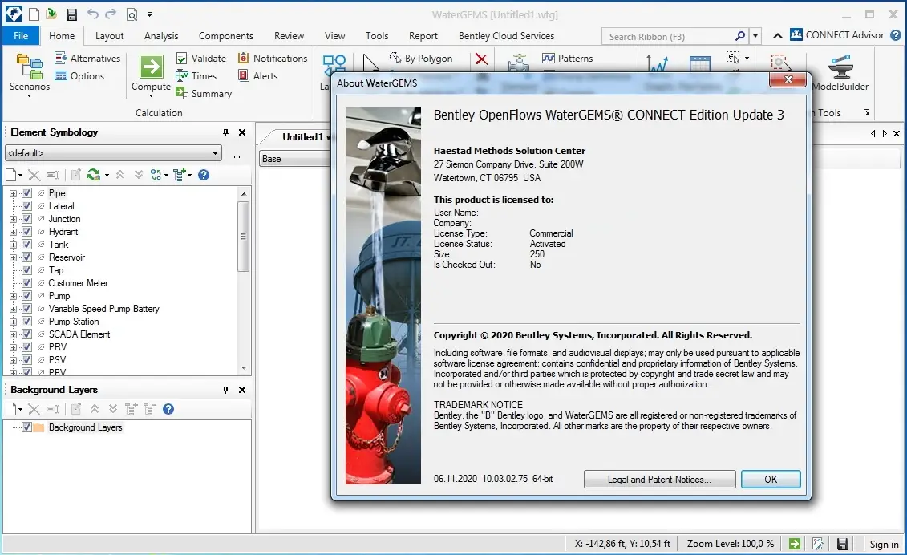Screen dimensions: 907x555
Task: Click OK in the About WaterGEMS dialog
Action: 771,479
